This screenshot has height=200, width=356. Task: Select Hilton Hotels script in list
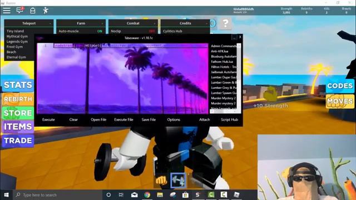[x=224, y=67]
